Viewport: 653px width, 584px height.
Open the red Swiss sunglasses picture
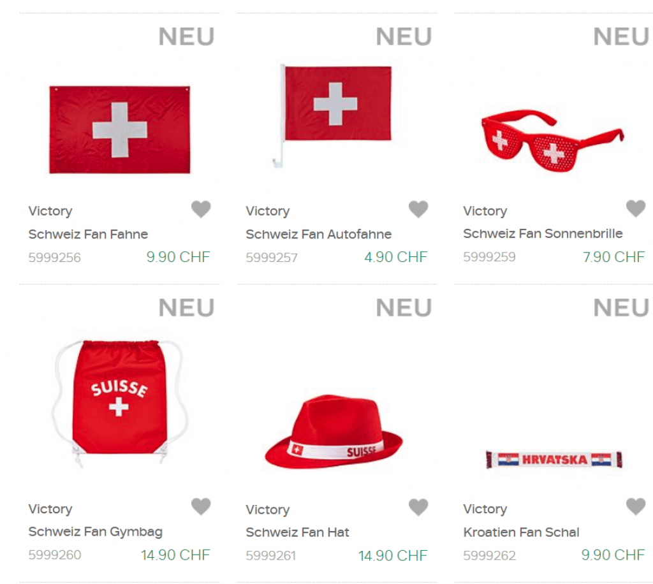coord(552,140)
